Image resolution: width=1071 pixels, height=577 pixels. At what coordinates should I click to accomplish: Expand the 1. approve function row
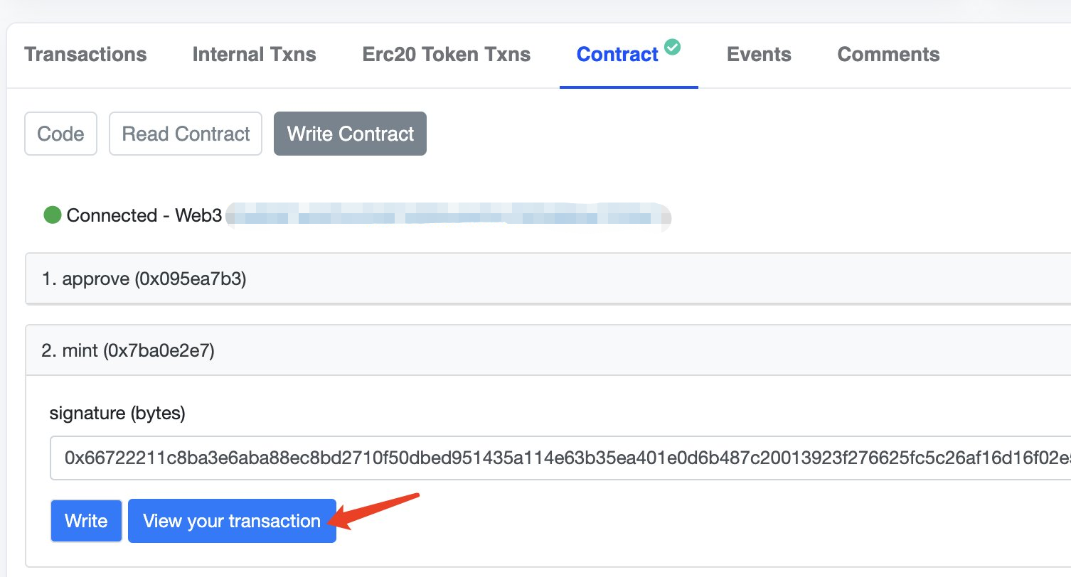548,279
